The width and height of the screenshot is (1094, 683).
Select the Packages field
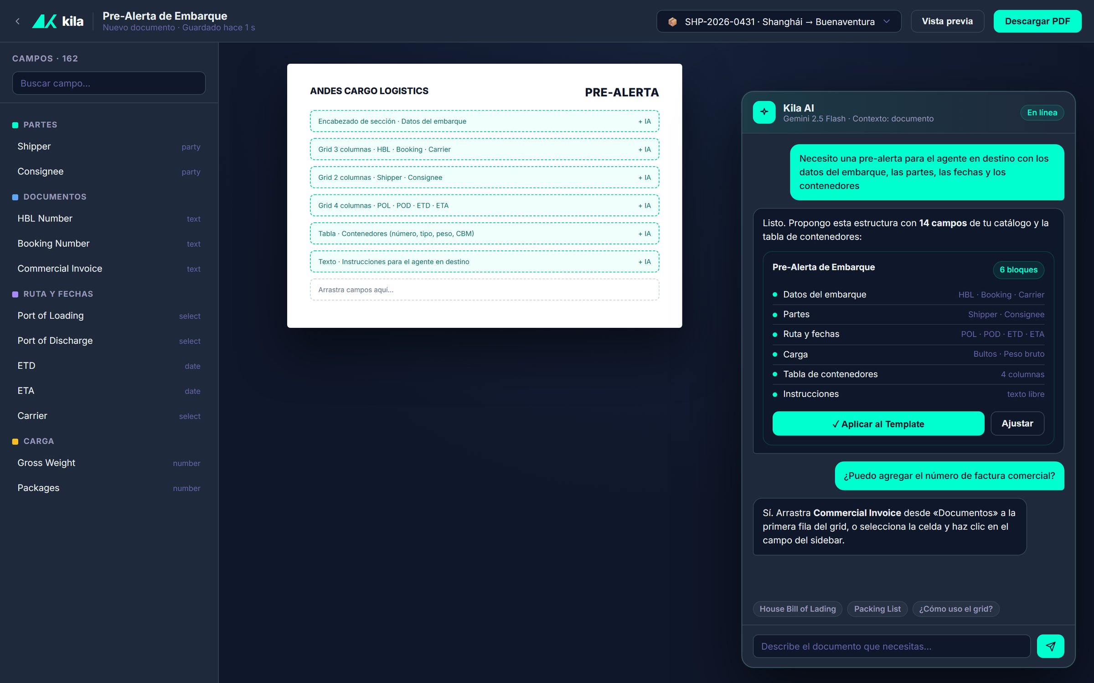109,488
